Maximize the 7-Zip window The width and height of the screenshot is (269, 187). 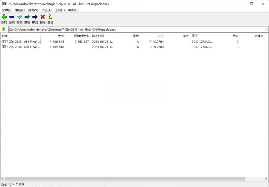(252, 4)
